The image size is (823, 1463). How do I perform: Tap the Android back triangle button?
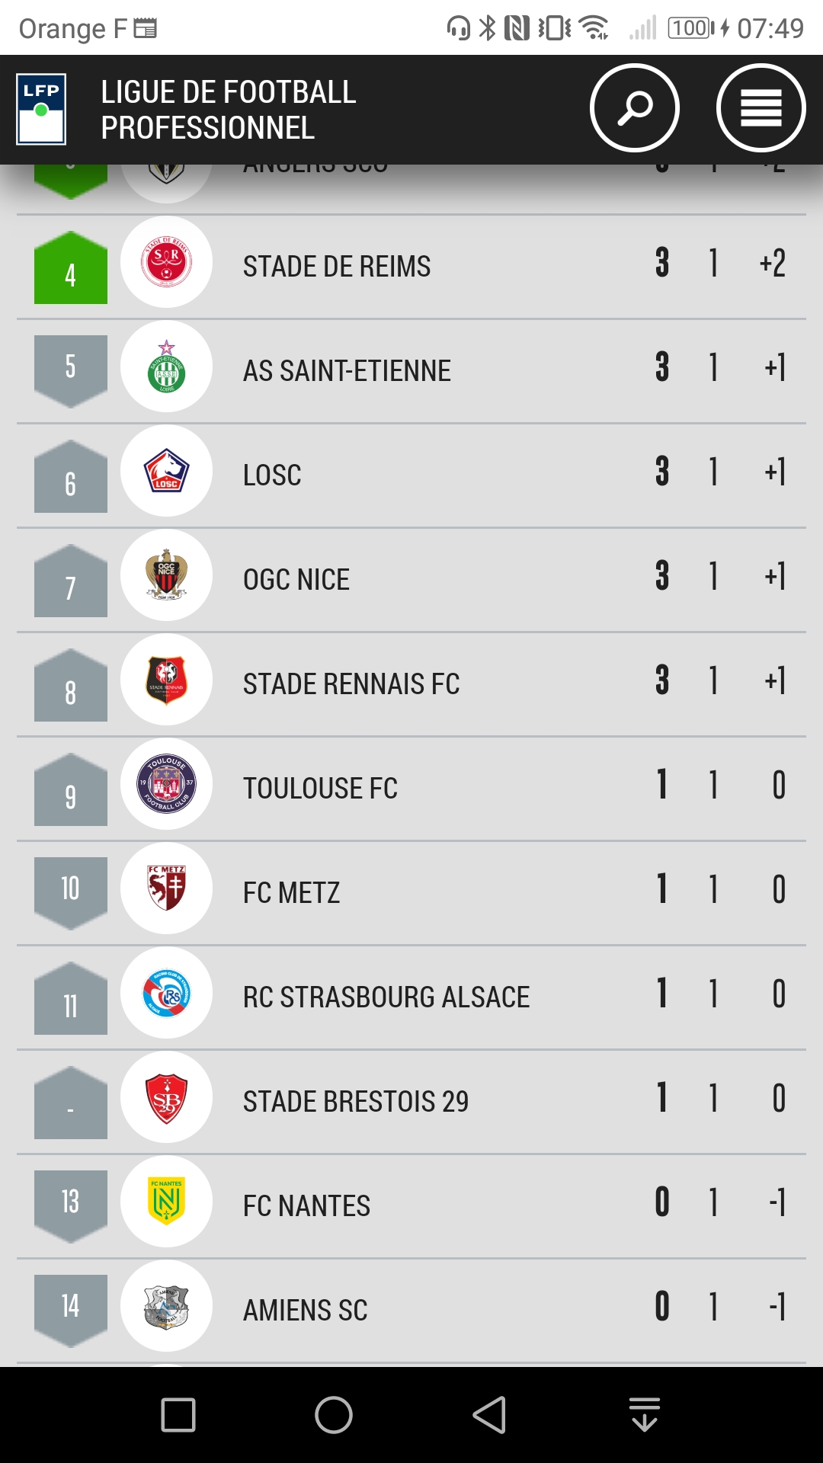tap(489, 1415)
